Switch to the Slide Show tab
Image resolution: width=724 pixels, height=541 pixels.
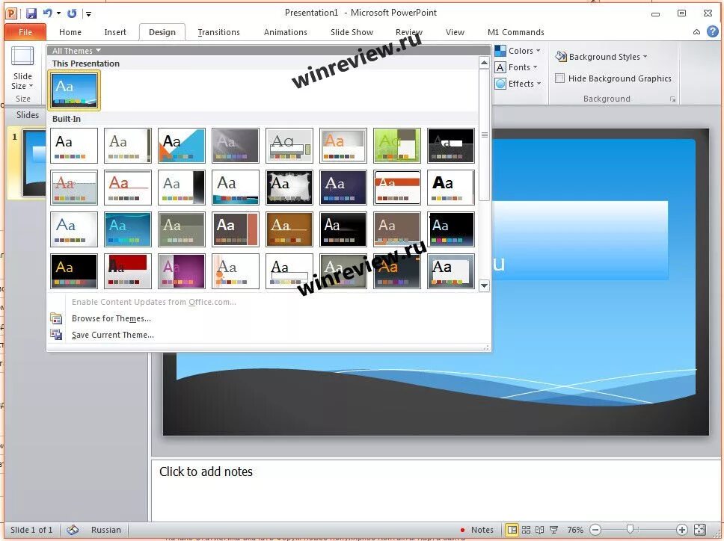pyautogui.click(x=352, y=32)
